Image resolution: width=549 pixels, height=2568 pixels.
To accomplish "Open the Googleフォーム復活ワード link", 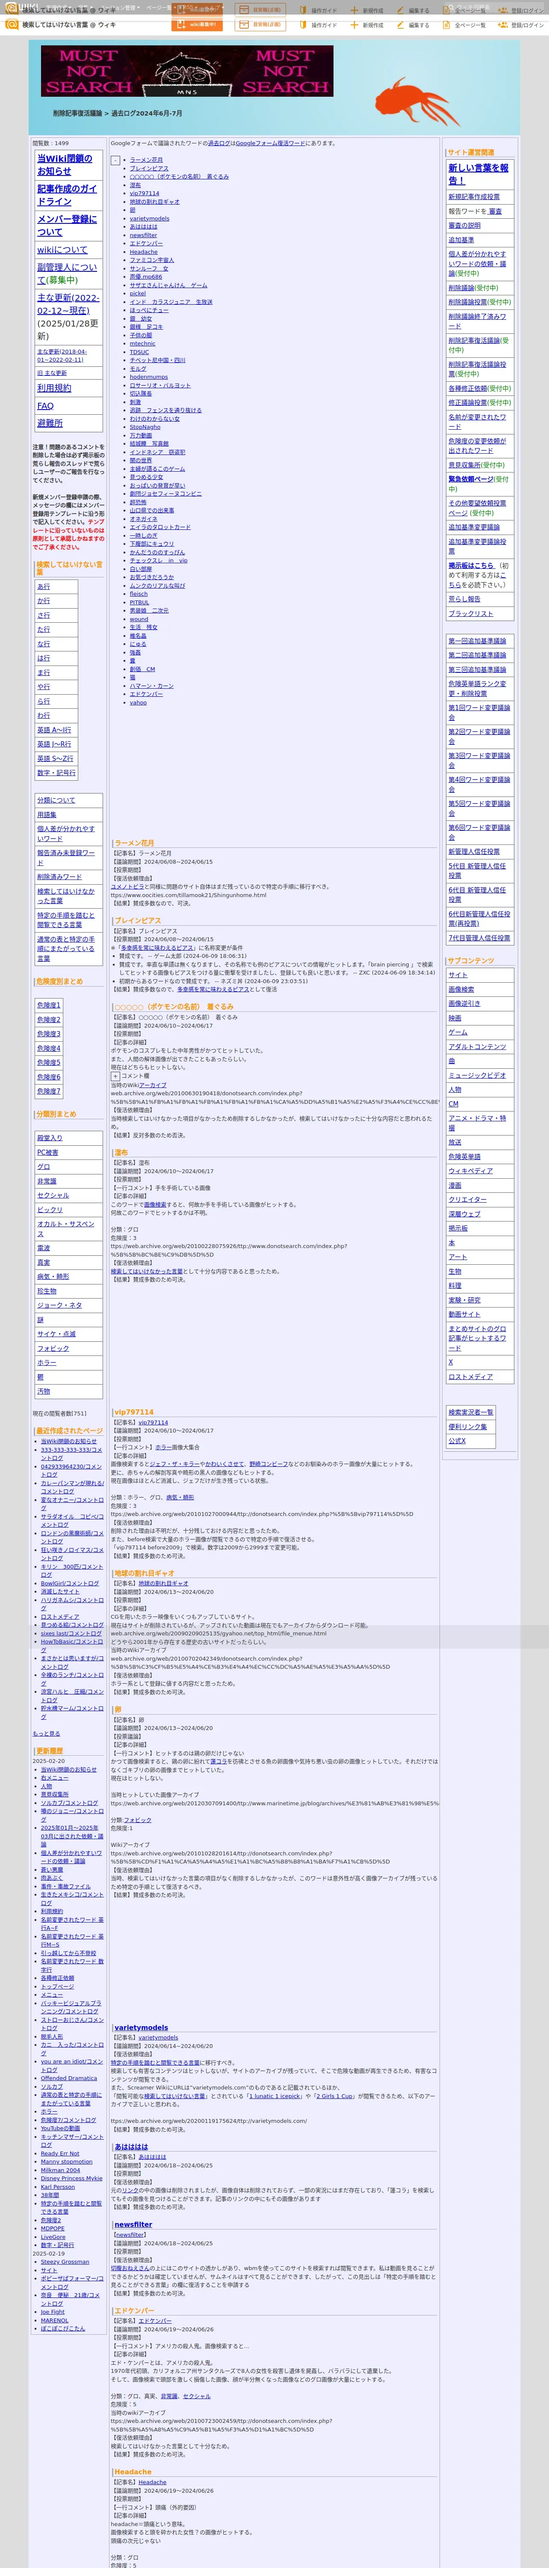I will pyautogui.click(x=270, y=143).
